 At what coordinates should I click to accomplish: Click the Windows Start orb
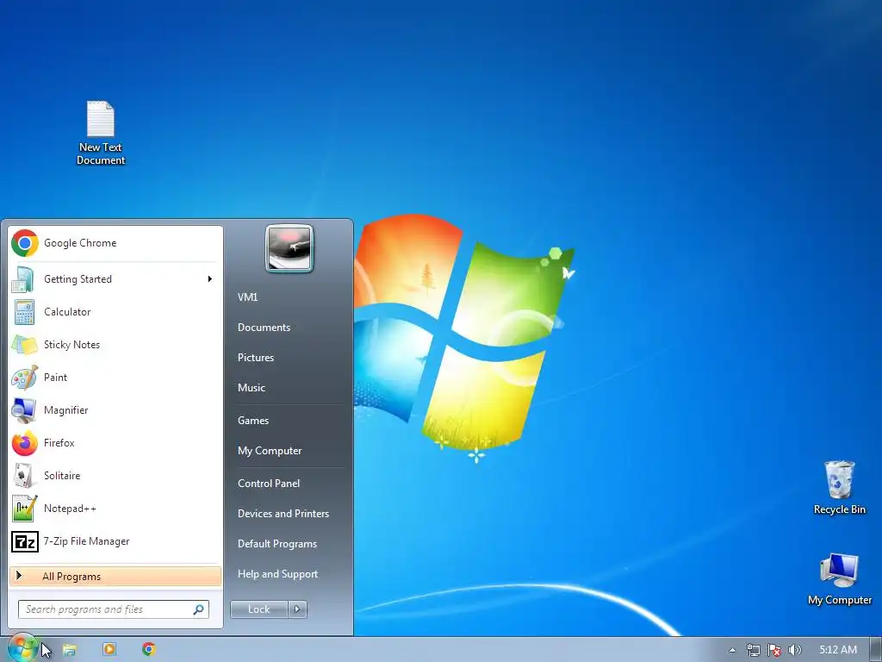click(22, 648)
